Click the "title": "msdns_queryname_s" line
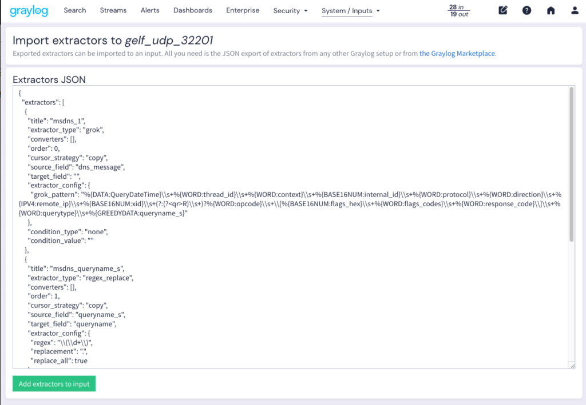 76,268
